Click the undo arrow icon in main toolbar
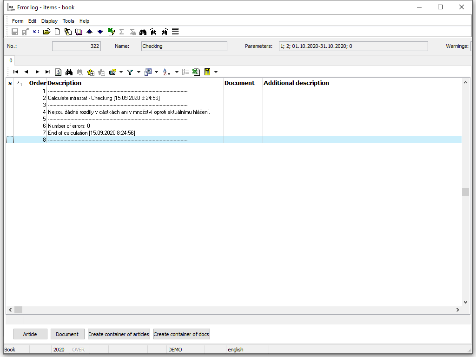This screenshot has width=476, height=357. (36, 32)
